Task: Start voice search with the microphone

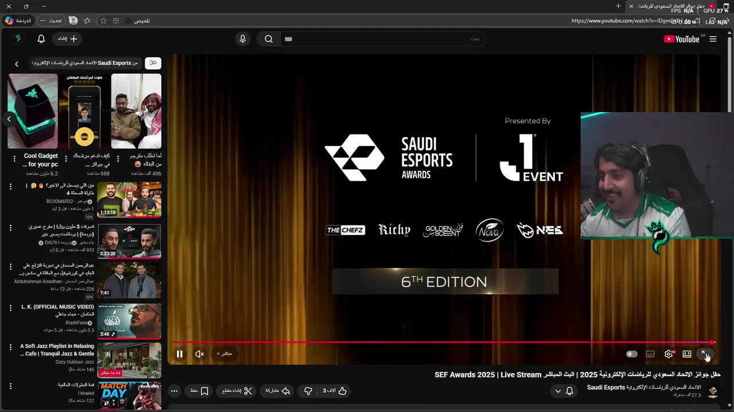Action: pos(243,39)
